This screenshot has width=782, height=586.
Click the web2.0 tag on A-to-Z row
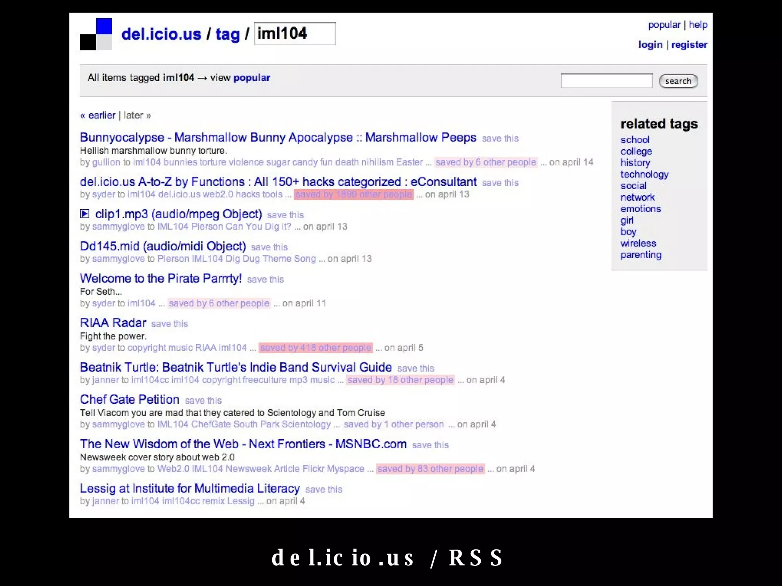click(x=218, y=194)
